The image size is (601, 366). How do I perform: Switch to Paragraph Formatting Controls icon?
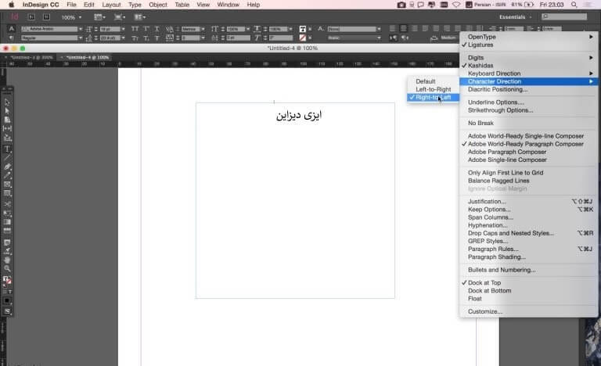coord(12,38)
